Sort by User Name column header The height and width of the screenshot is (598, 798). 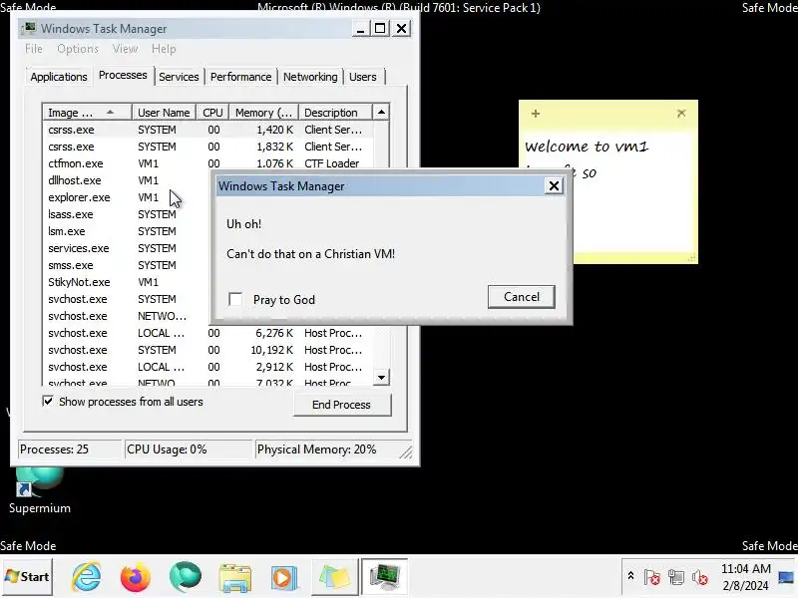[x=164, y=113]
